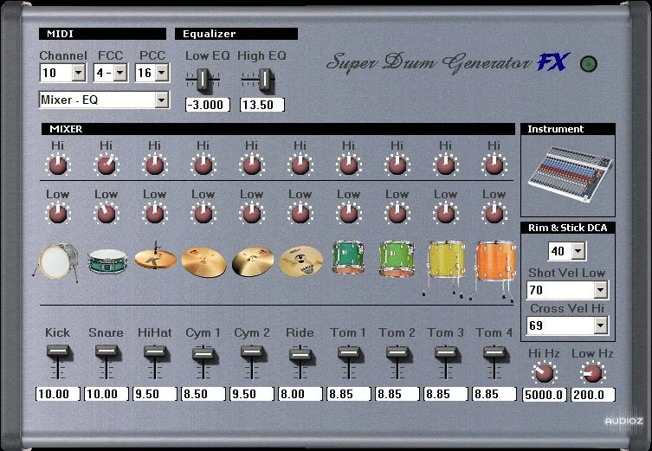Screen dimensions: 652x451
Task: Click the light green Tom 2 drum icon
Action: 397,259
